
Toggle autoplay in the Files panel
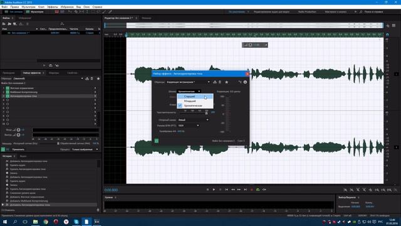click(x=57, y=65)
